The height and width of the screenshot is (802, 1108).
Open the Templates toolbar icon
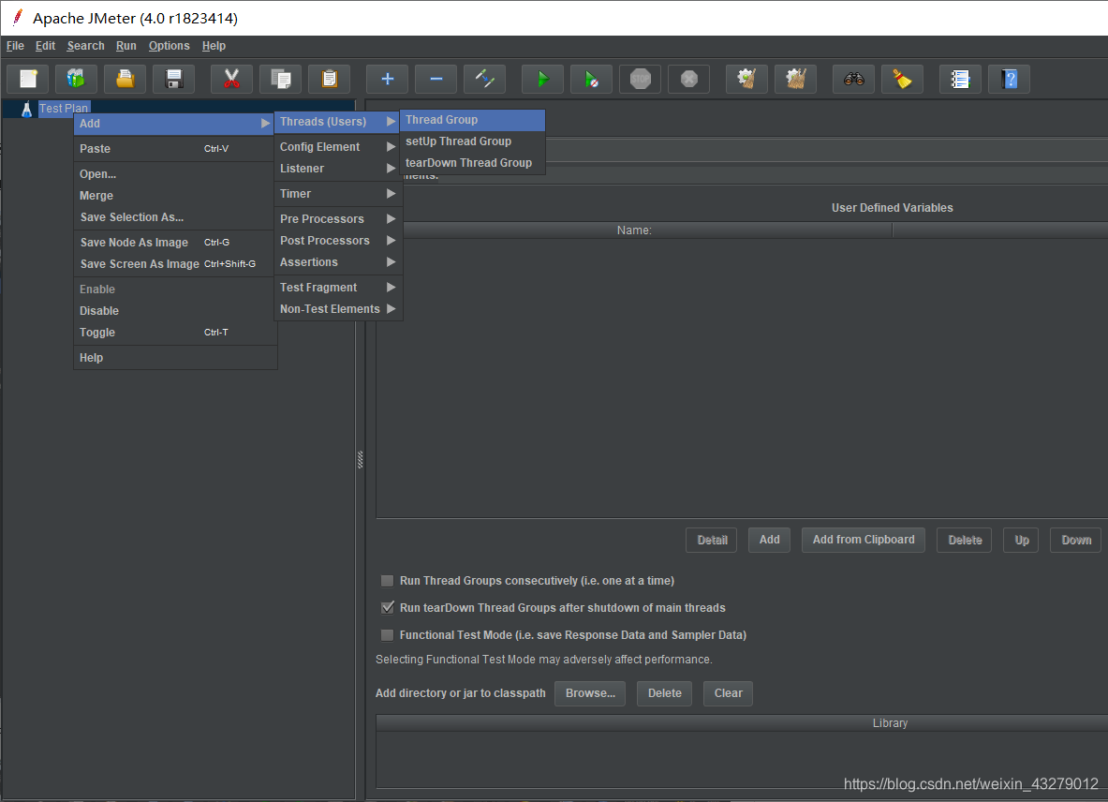76,79
